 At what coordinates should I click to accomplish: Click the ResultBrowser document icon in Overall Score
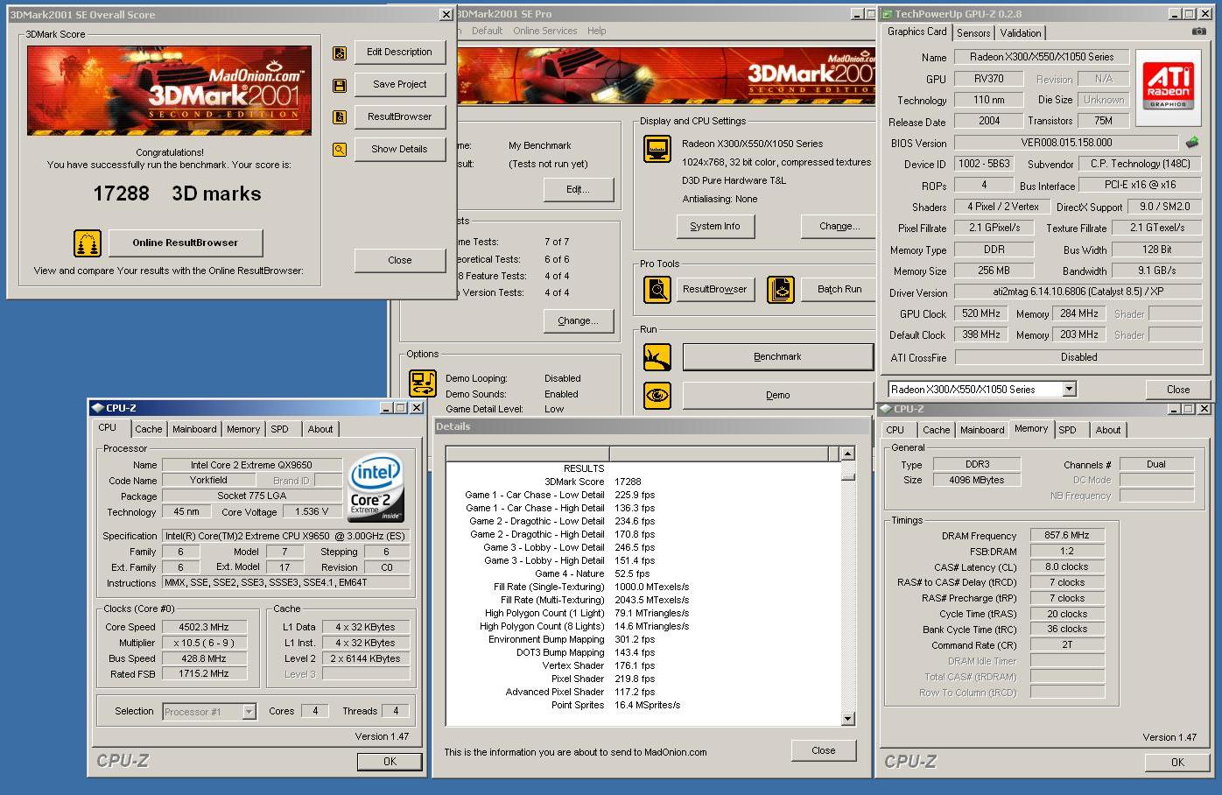point(340,117)
